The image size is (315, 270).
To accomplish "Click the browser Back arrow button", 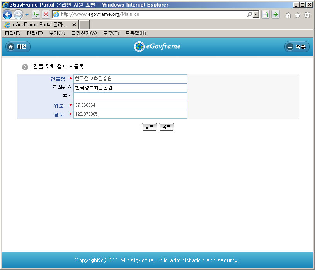I will tap(7, 15).
